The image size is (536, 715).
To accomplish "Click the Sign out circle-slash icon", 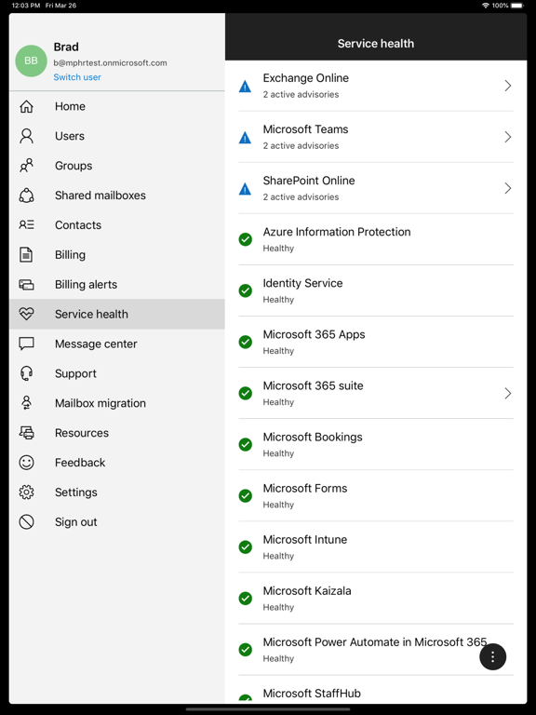I will pos(26,521).
